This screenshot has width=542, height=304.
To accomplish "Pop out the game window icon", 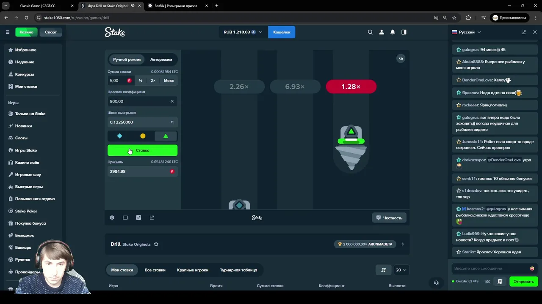I will click(152, 217).
